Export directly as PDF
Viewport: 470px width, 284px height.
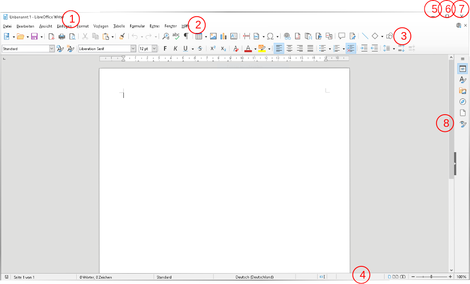[52, 36]
